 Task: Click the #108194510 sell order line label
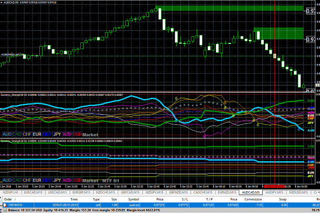click(13, 54)
